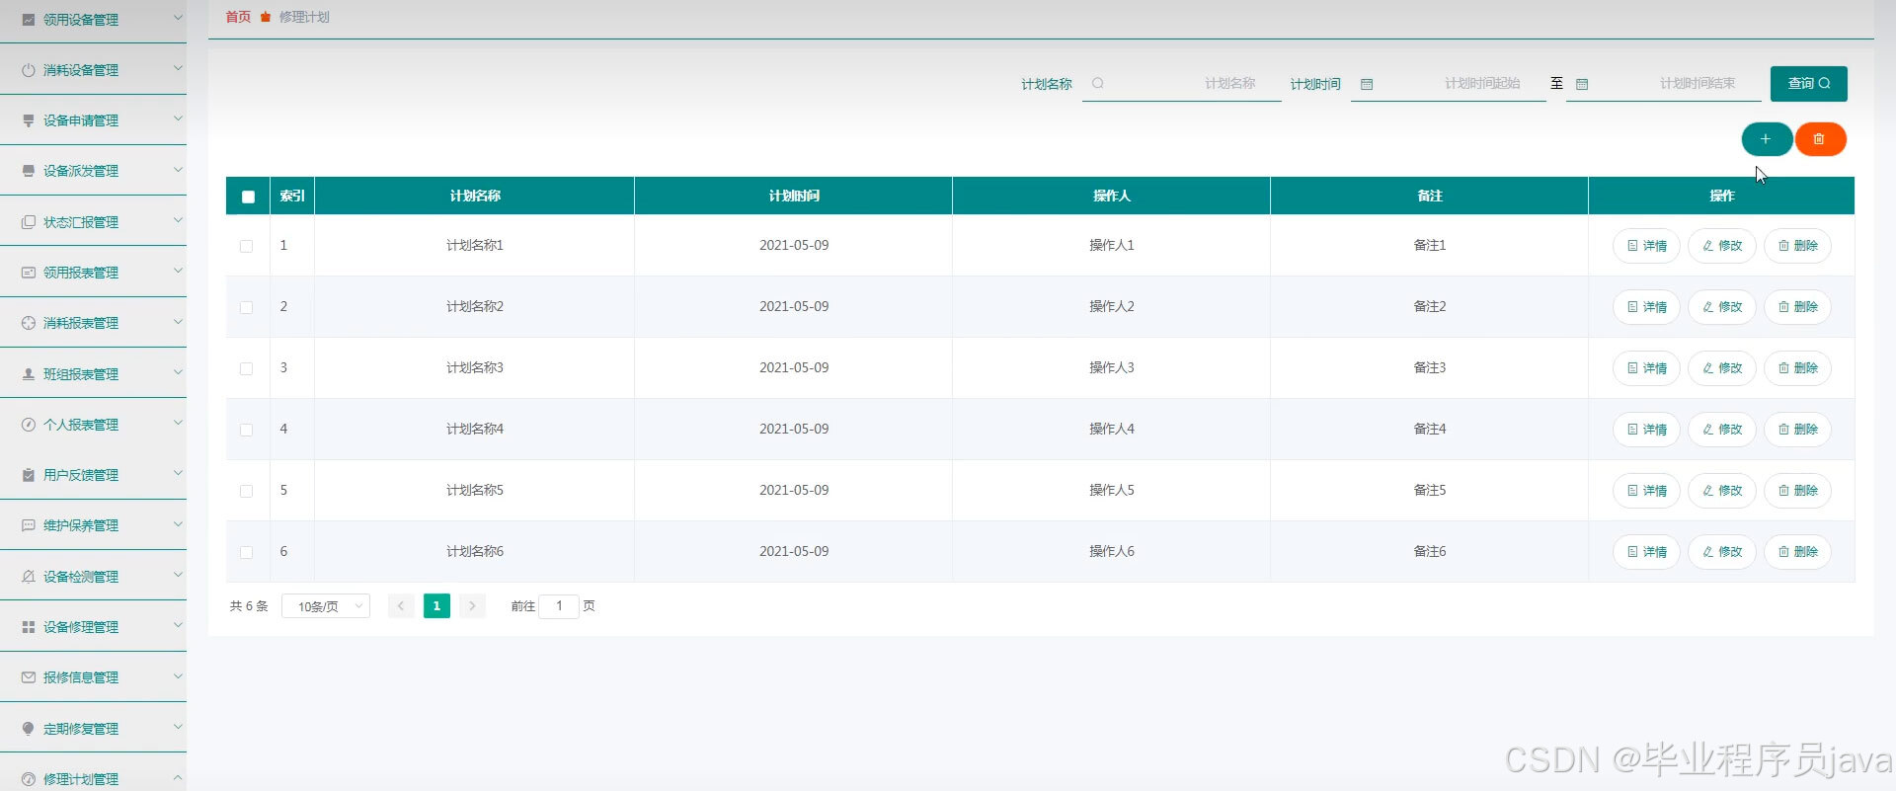Click 删除 button for 计划名称3
The height and width of the screenshot is (791, 1896).
click(1797, 368)
